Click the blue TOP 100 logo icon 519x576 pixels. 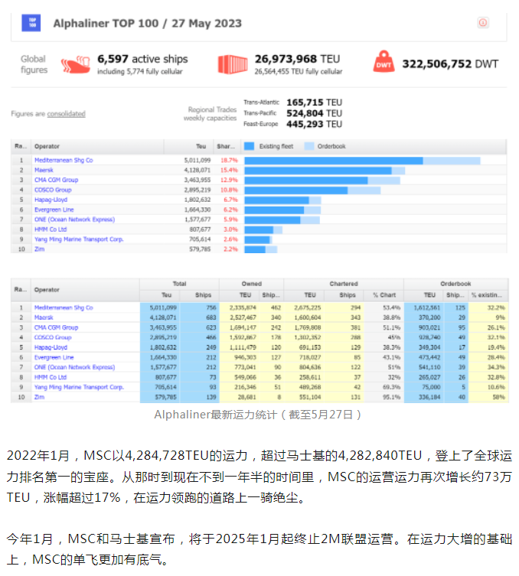coord(31,23)
